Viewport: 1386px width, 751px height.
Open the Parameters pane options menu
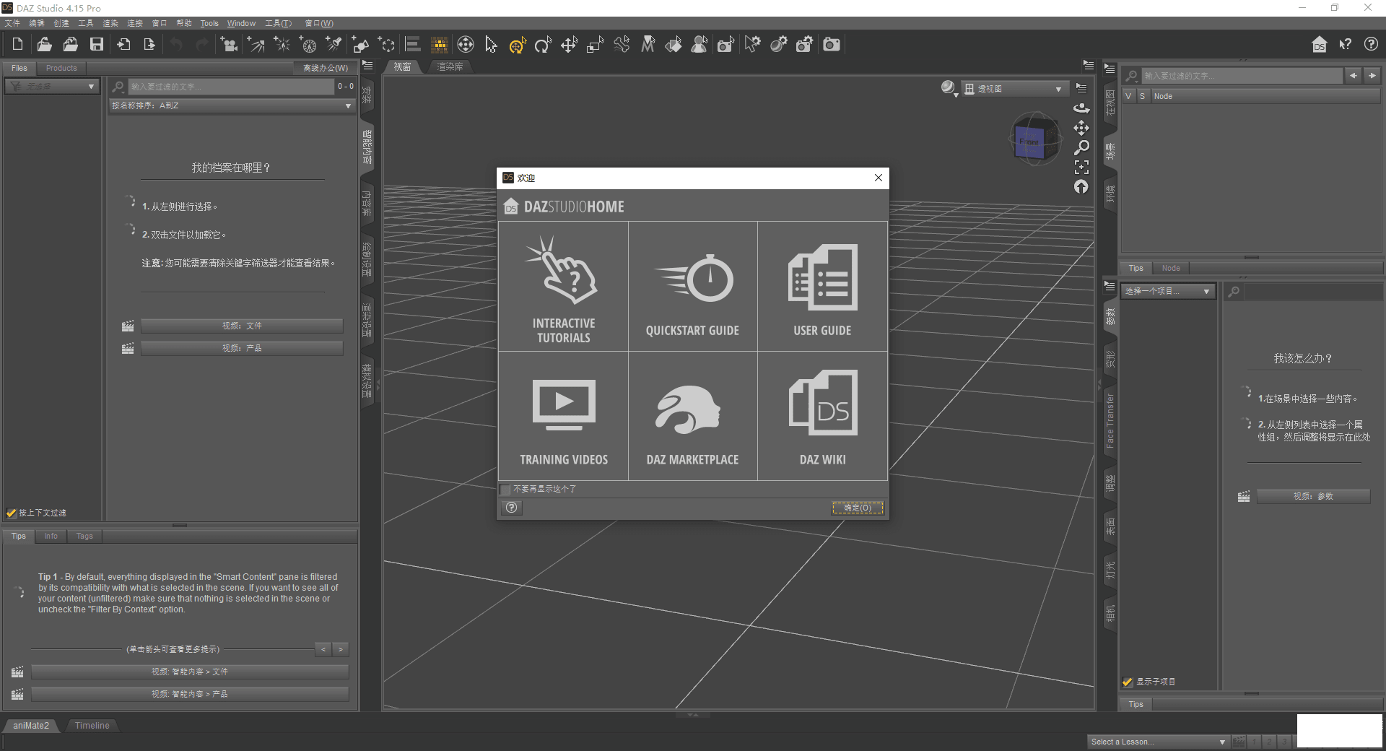pyautogui.click(x=1110, y=287)
